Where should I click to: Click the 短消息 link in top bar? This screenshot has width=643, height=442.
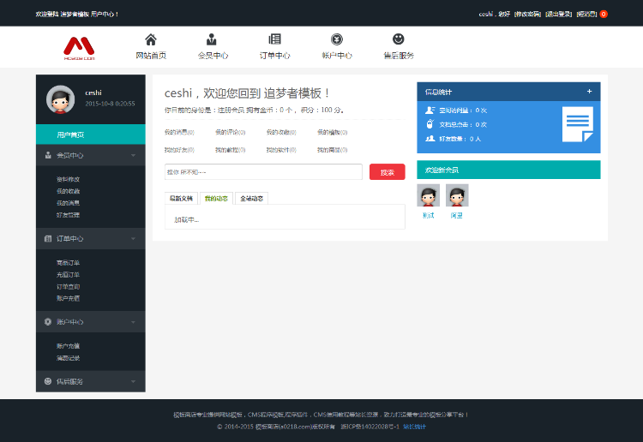586,14
